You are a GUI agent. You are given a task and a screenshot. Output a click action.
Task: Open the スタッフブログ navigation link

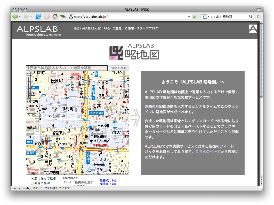click(x=147, y=28)
